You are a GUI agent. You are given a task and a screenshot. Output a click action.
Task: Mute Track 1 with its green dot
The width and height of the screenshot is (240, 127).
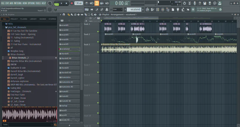click(x=98, y=32)
